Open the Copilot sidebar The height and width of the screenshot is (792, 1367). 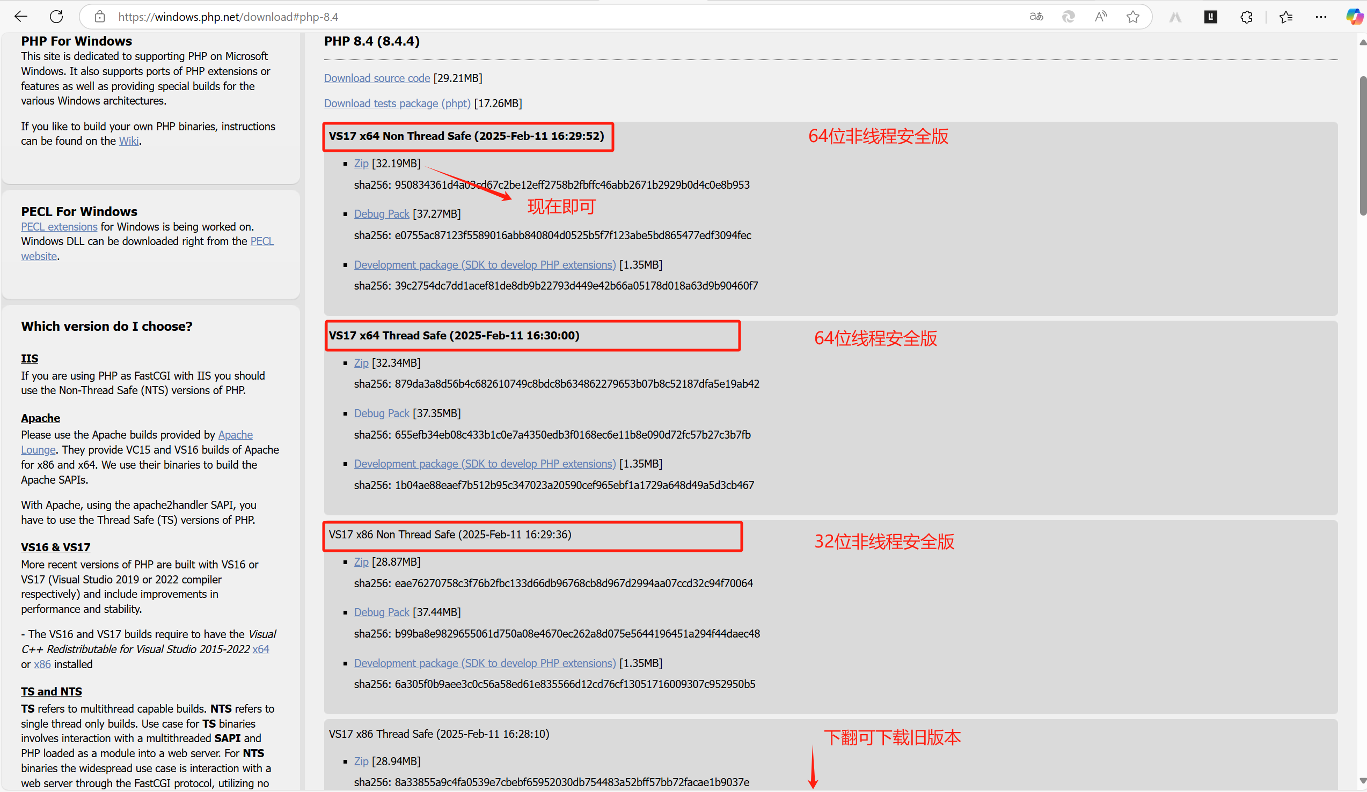tap(1355, 16)
